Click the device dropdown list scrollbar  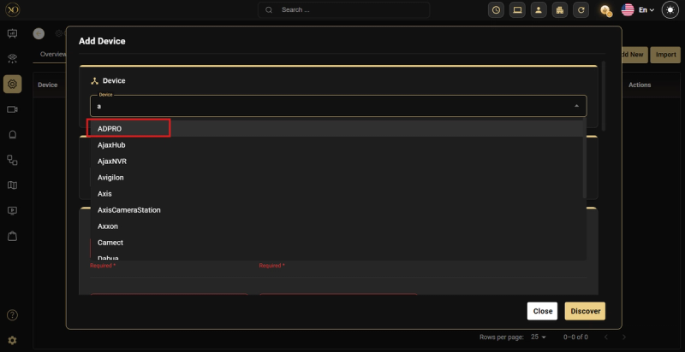tap(585, 159)
